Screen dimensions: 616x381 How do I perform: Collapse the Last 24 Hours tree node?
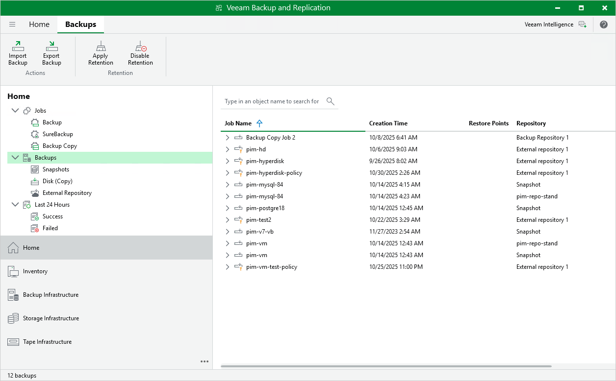point(15,205)
